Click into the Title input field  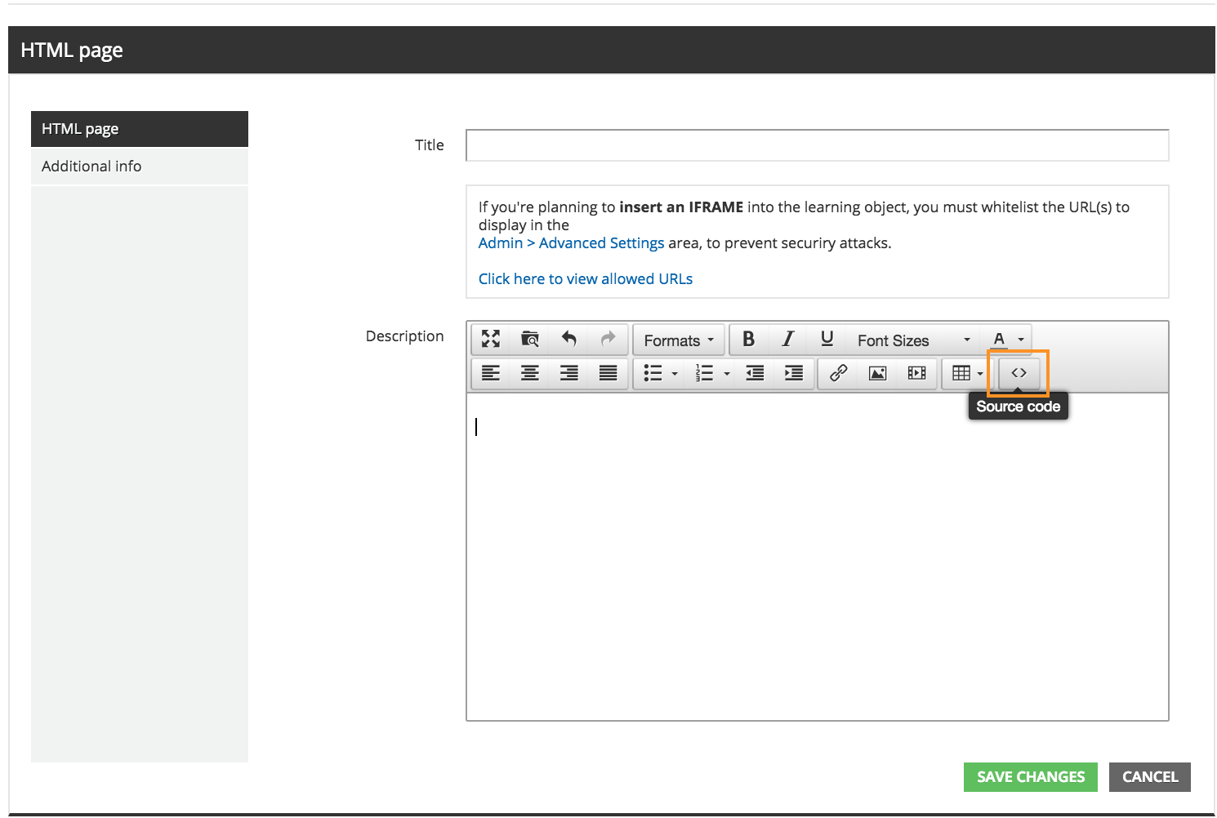pyautogui.click(x=817, y=145)
